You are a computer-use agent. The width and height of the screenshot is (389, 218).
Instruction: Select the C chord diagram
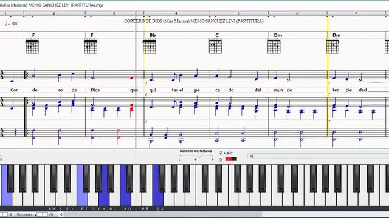point(215,47)
